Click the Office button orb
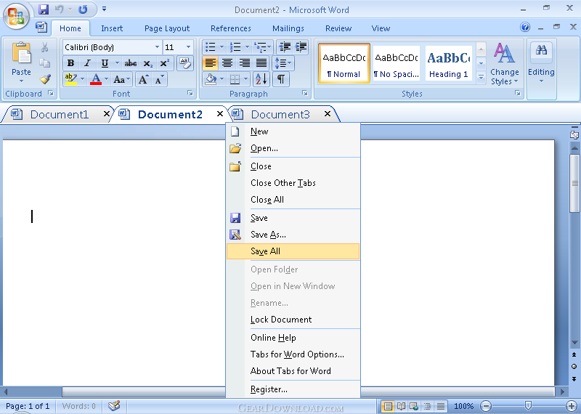This screenshot has height=414, width=581. [16, 16]
